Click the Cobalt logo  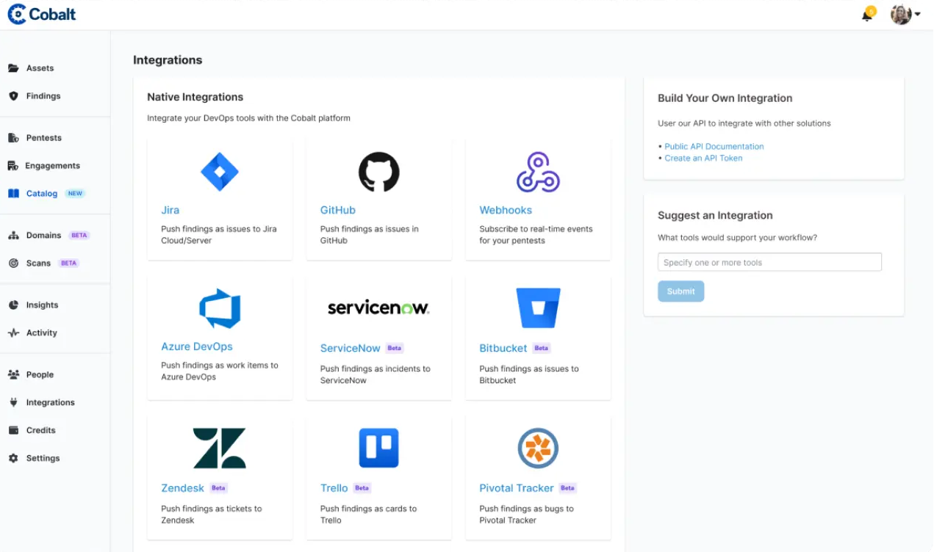[41, 13]
